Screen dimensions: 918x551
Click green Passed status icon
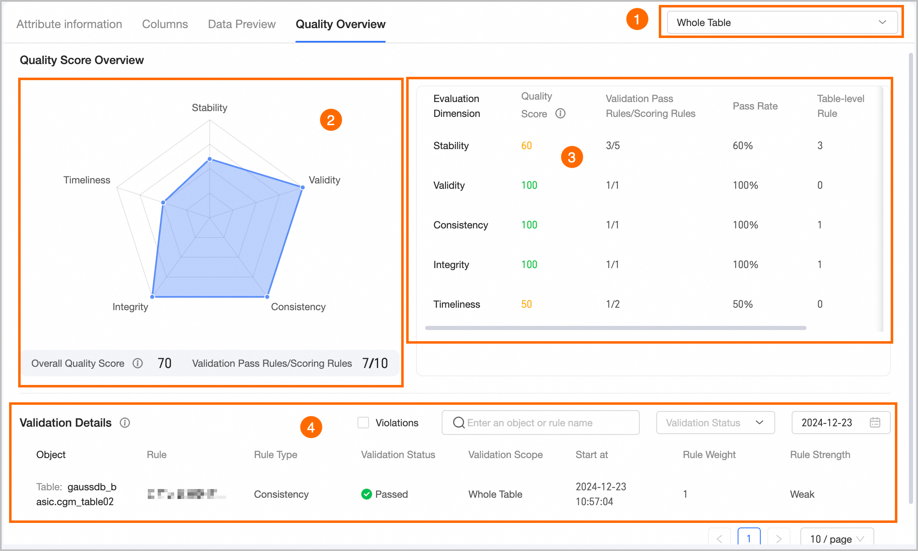(x=366, y=494)
